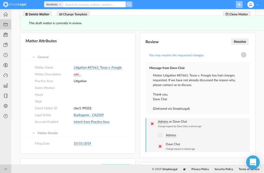Click the Dave Chai reviewer name
This screenshot has width=264, height=173.
[173, 144]
